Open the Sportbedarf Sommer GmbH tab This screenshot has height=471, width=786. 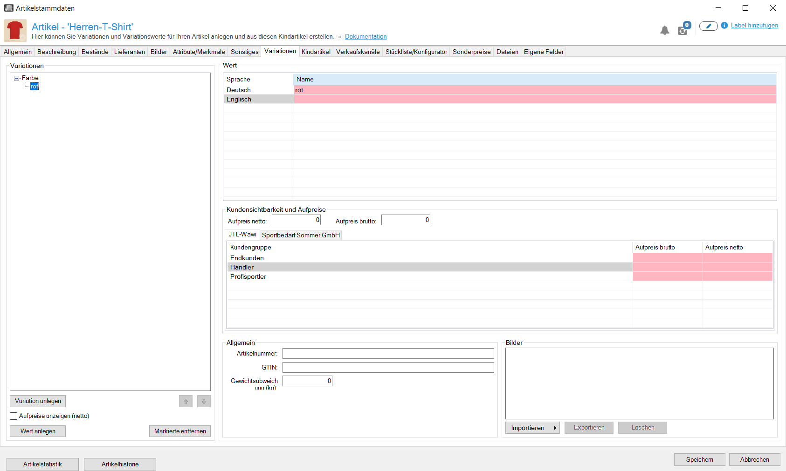301,235
